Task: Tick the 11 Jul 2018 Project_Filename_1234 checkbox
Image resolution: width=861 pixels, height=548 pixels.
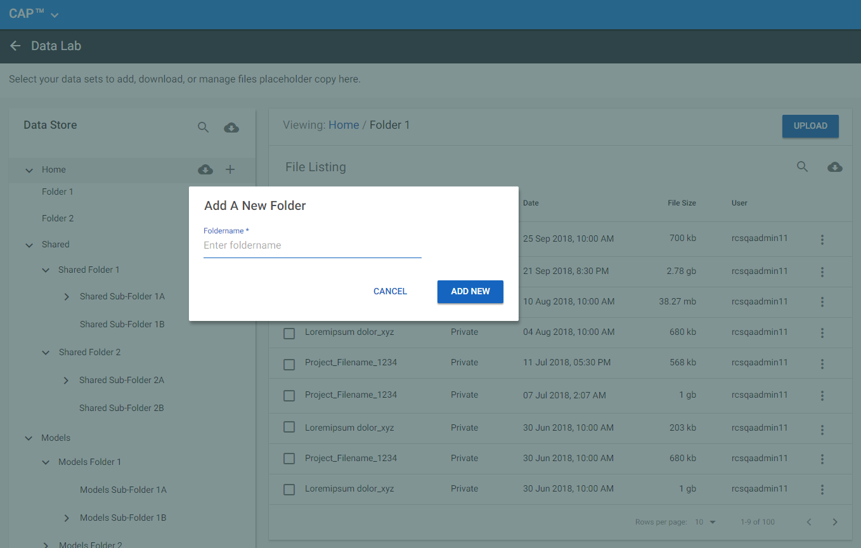Action: [x=289, y=364]
